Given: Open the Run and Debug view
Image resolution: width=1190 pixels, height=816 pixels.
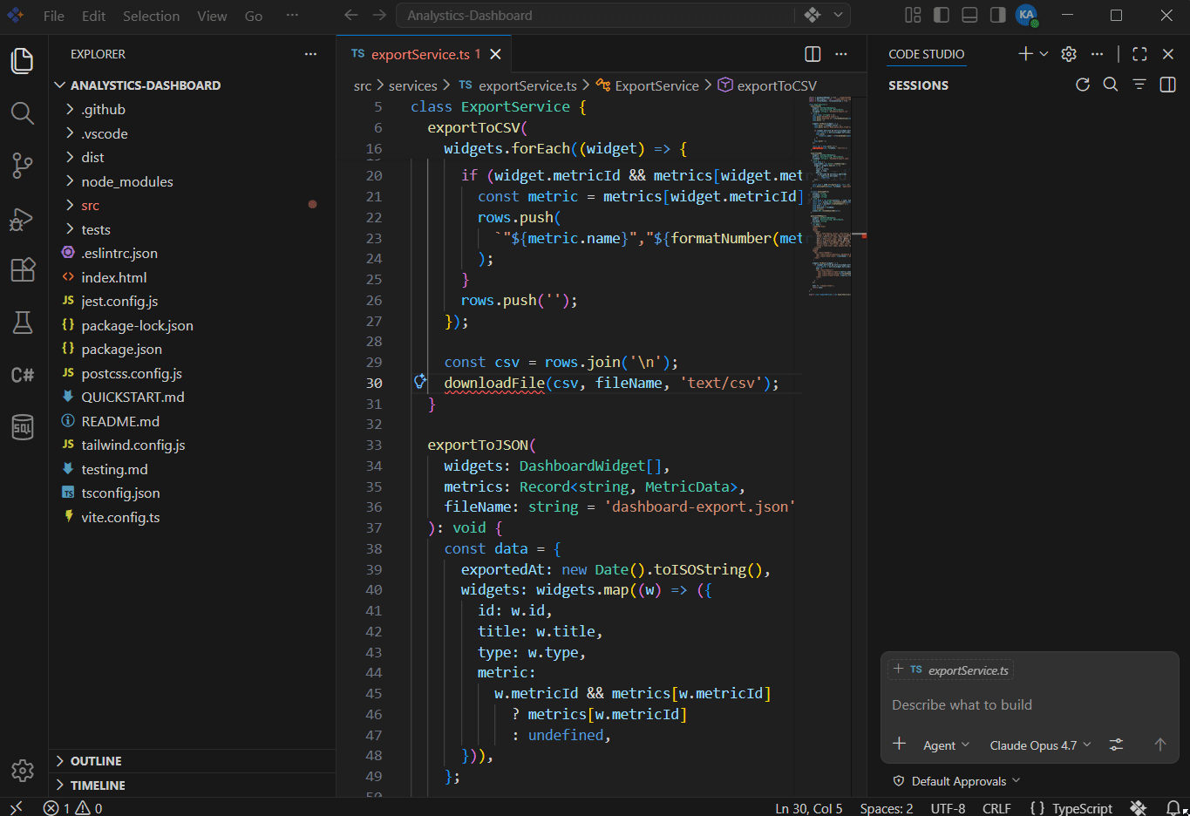Looking at the screenshot, I should coord(23,219).
